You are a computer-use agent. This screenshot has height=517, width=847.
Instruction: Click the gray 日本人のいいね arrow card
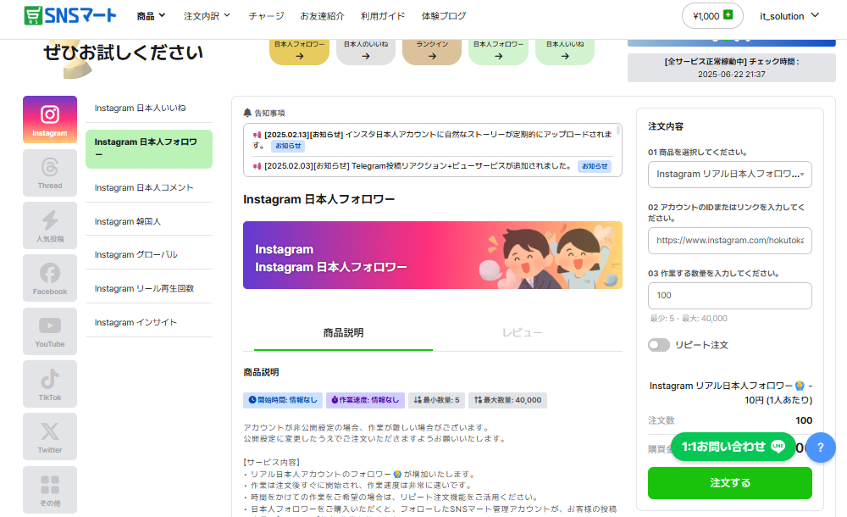click(366, 51)
